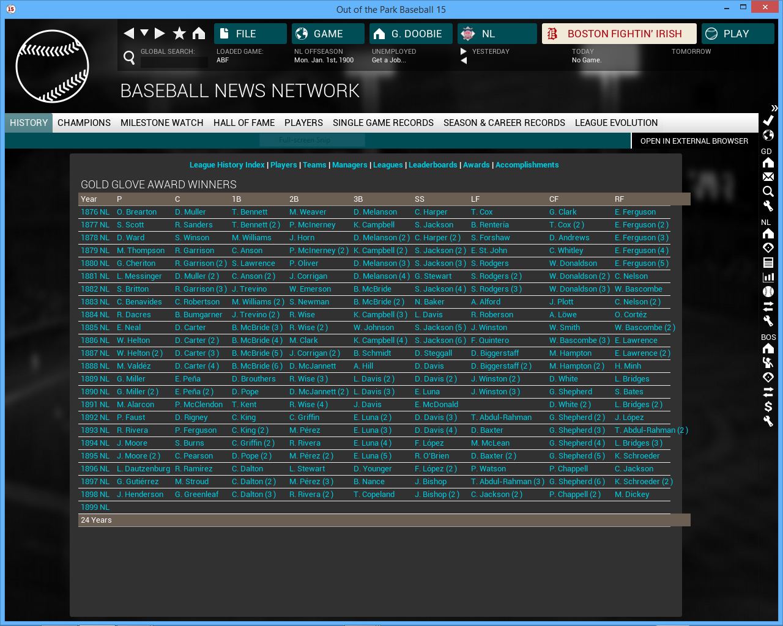The image size is (783, 626).
Task: Click the dollar sign finances icon
Action: (768, 407)
